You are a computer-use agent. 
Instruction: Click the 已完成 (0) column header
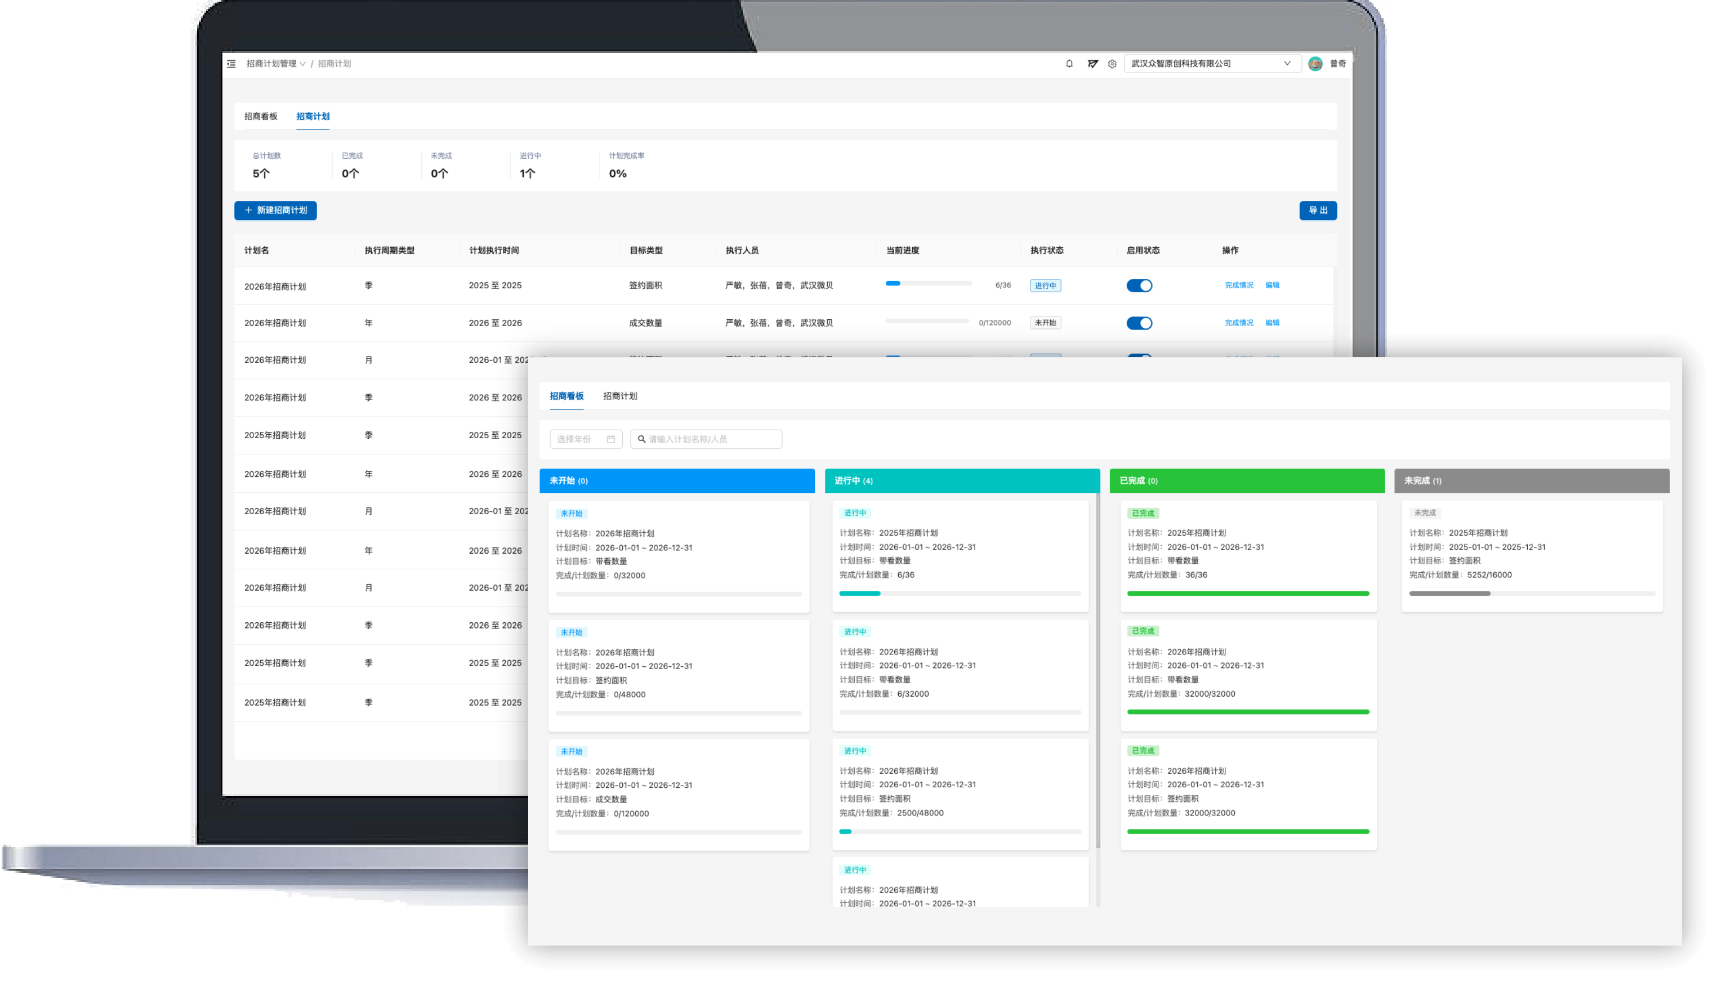click(1247, 481)
